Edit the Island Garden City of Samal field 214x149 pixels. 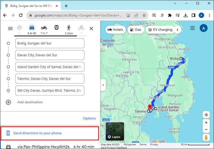coord(50,67)
